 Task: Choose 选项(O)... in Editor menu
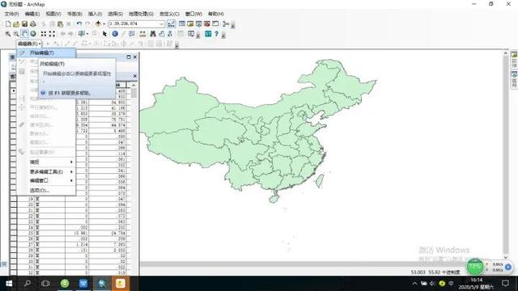(46, 191)
